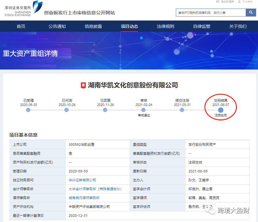Click the 提交注册 node on the progress timeline
This screenshot has width=258, height=222.
point(182,110)
